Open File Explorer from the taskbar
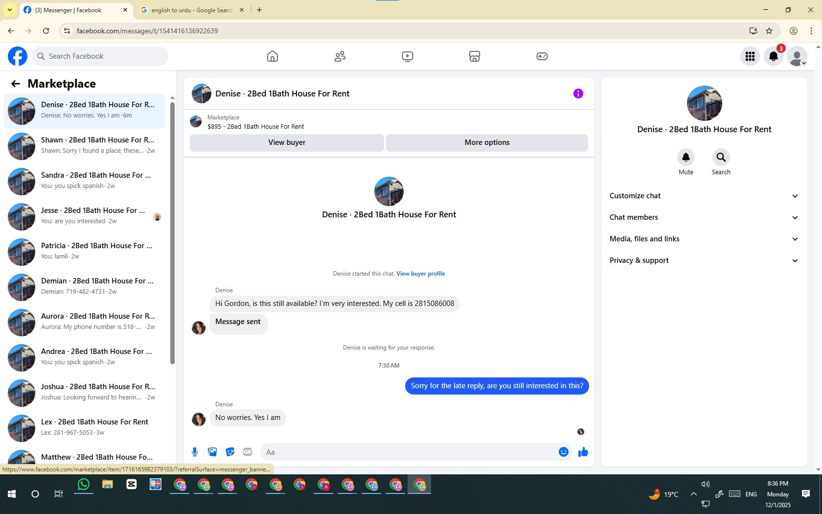 [x=108, y=485]
